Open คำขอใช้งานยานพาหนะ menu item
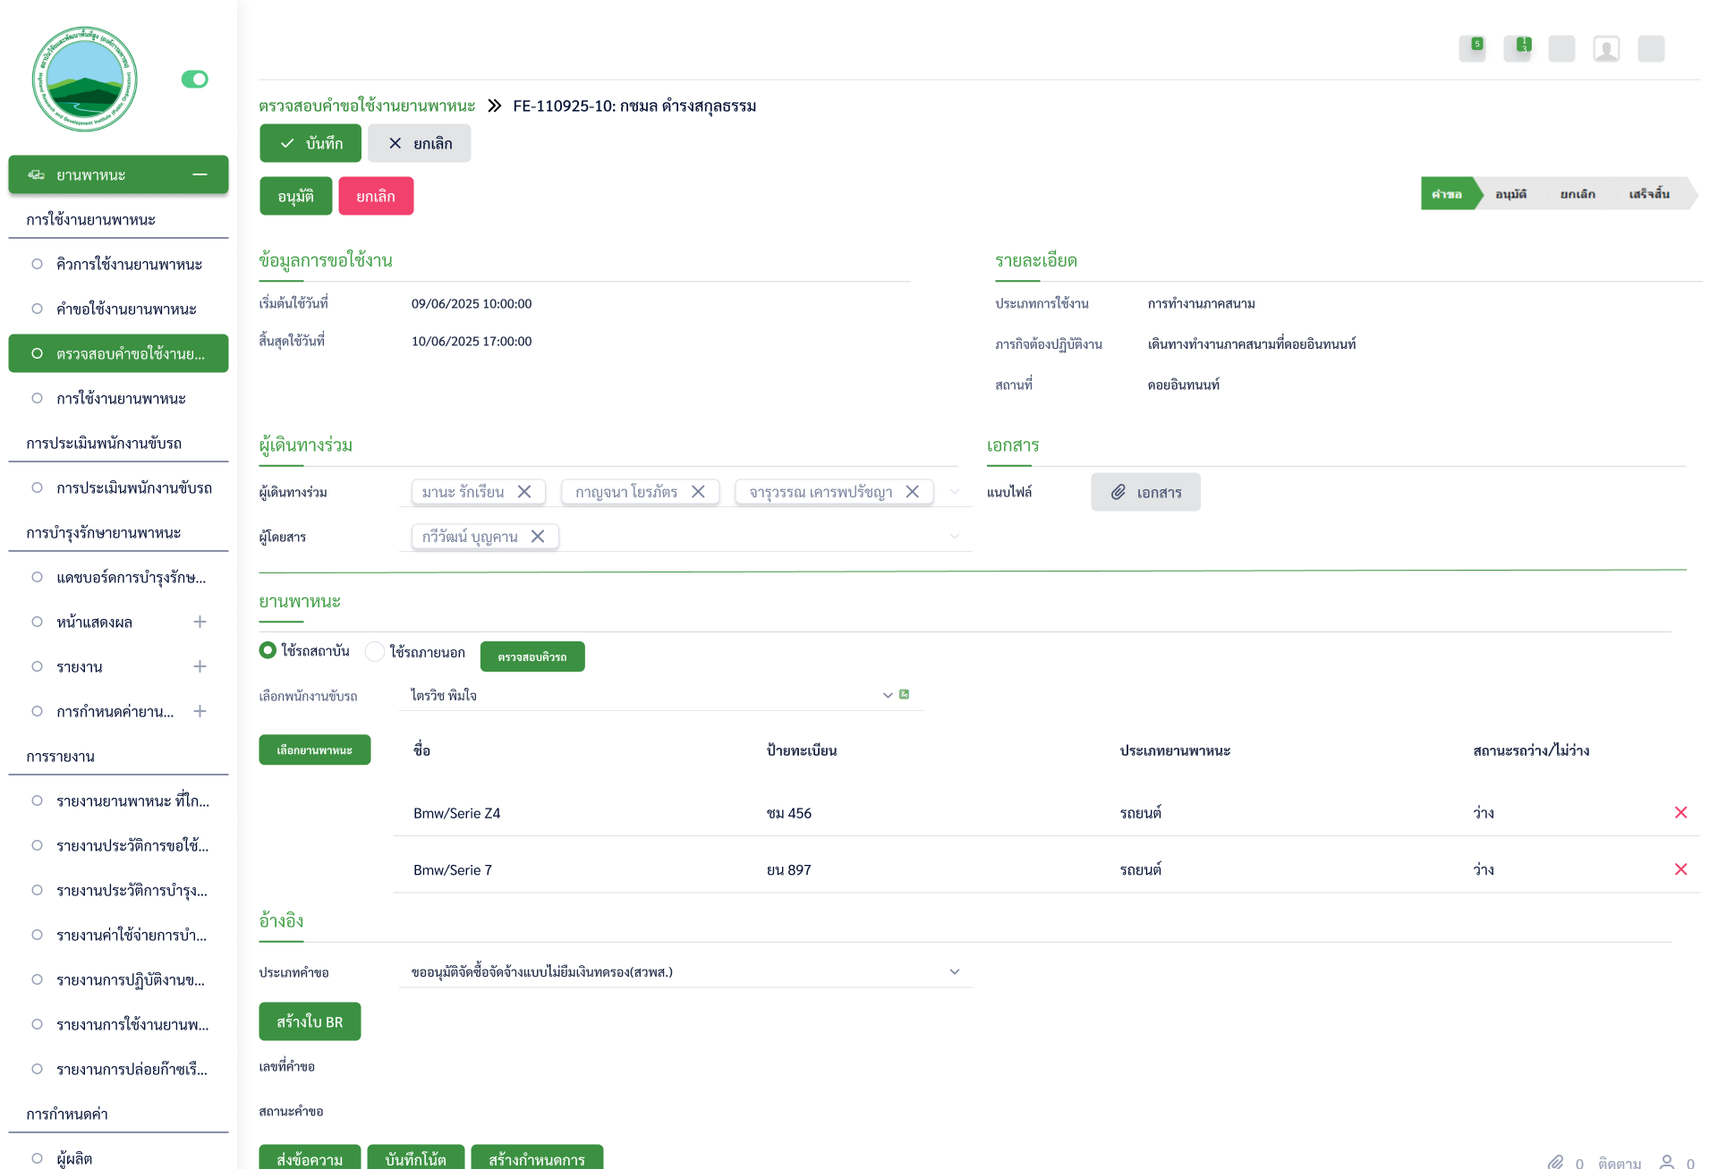 coord(126,309)
